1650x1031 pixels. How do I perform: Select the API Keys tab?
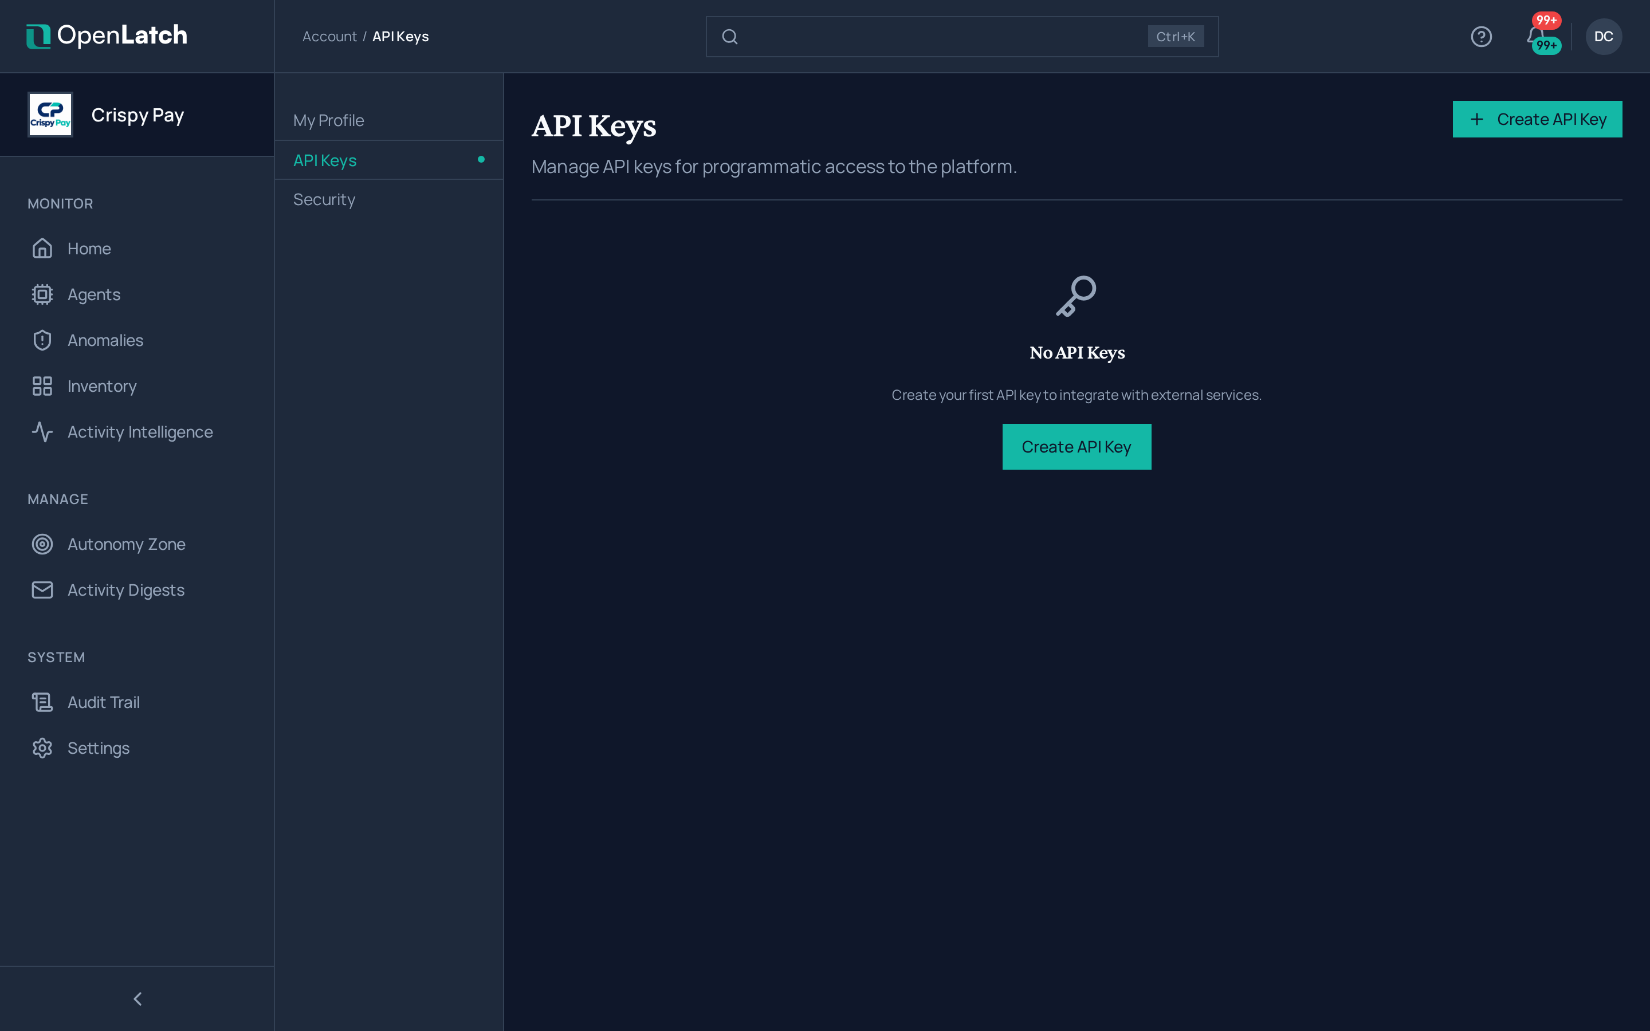pos(388,160)
